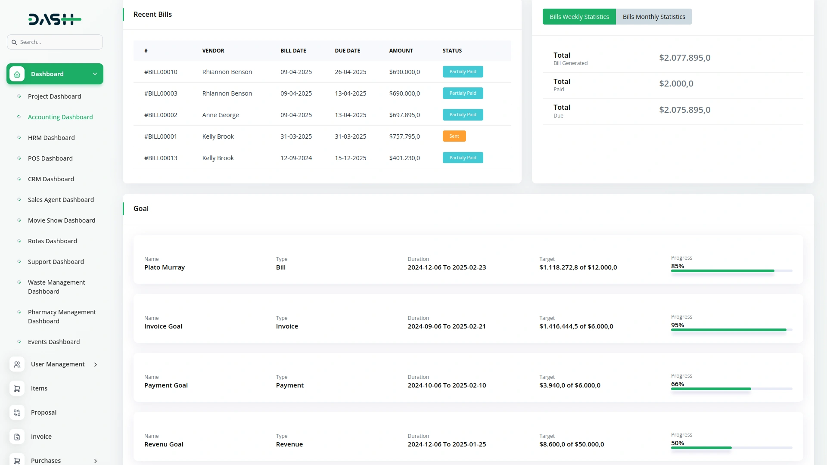Click the orange Sent status badge
This screenshot has height=465, width=827.
click(x=454, y=136)
